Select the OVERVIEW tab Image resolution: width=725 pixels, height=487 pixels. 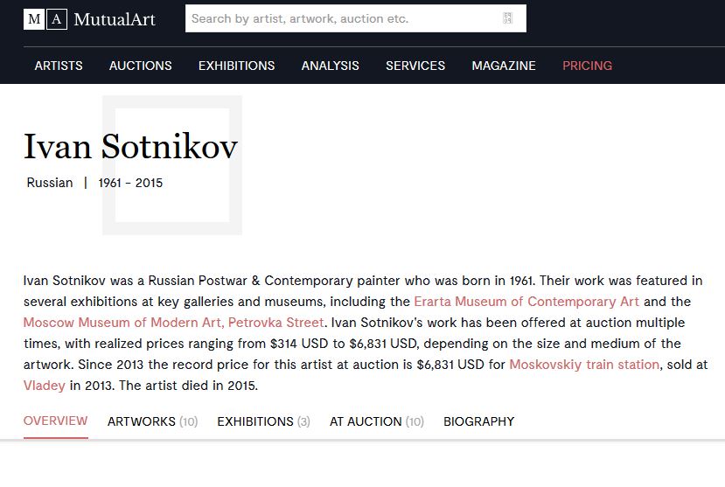55,421
